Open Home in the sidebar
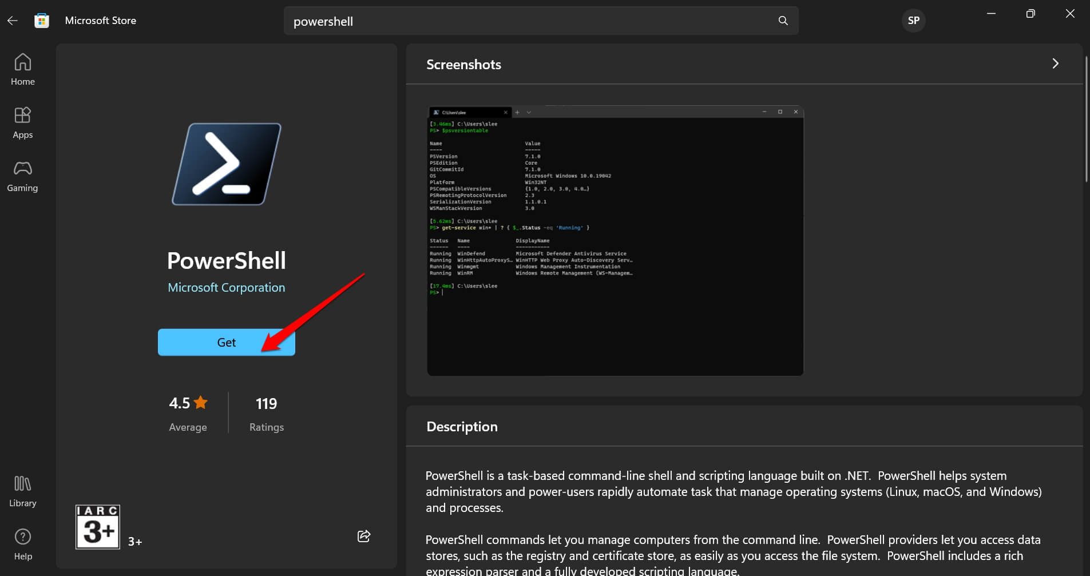 22,70
